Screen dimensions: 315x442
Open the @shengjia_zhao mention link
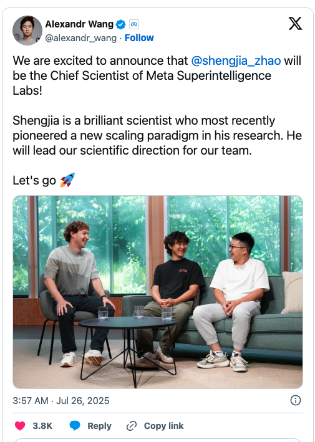coord(236,61)
